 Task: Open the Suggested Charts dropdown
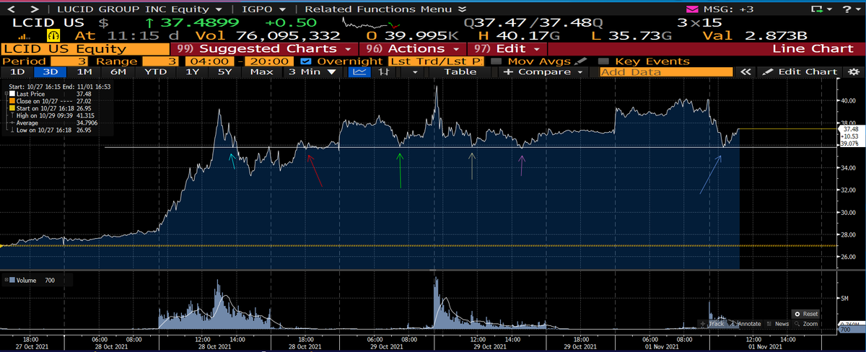click(x=264, y=48)
